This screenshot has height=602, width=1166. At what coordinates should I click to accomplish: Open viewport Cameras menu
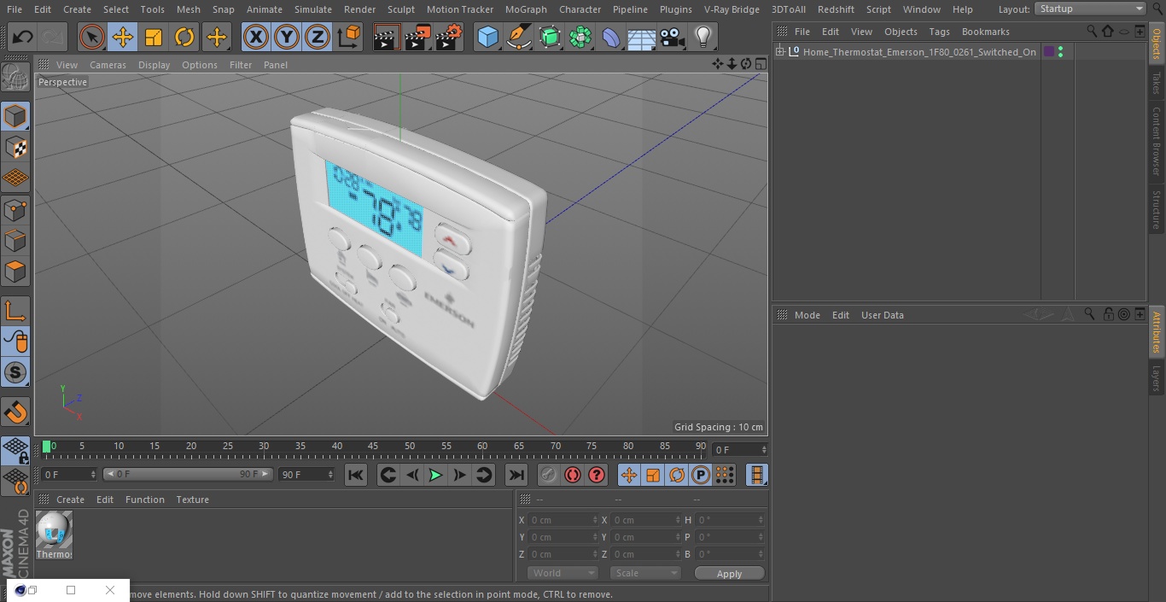point(108,65)
